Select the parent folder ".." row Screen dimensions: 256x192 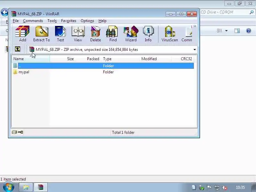103,66
